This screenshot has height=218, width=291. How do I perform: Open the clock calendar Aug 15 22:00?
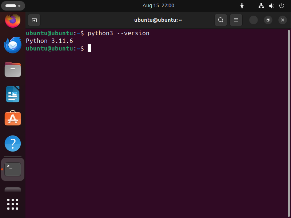(x=158, y=6)
